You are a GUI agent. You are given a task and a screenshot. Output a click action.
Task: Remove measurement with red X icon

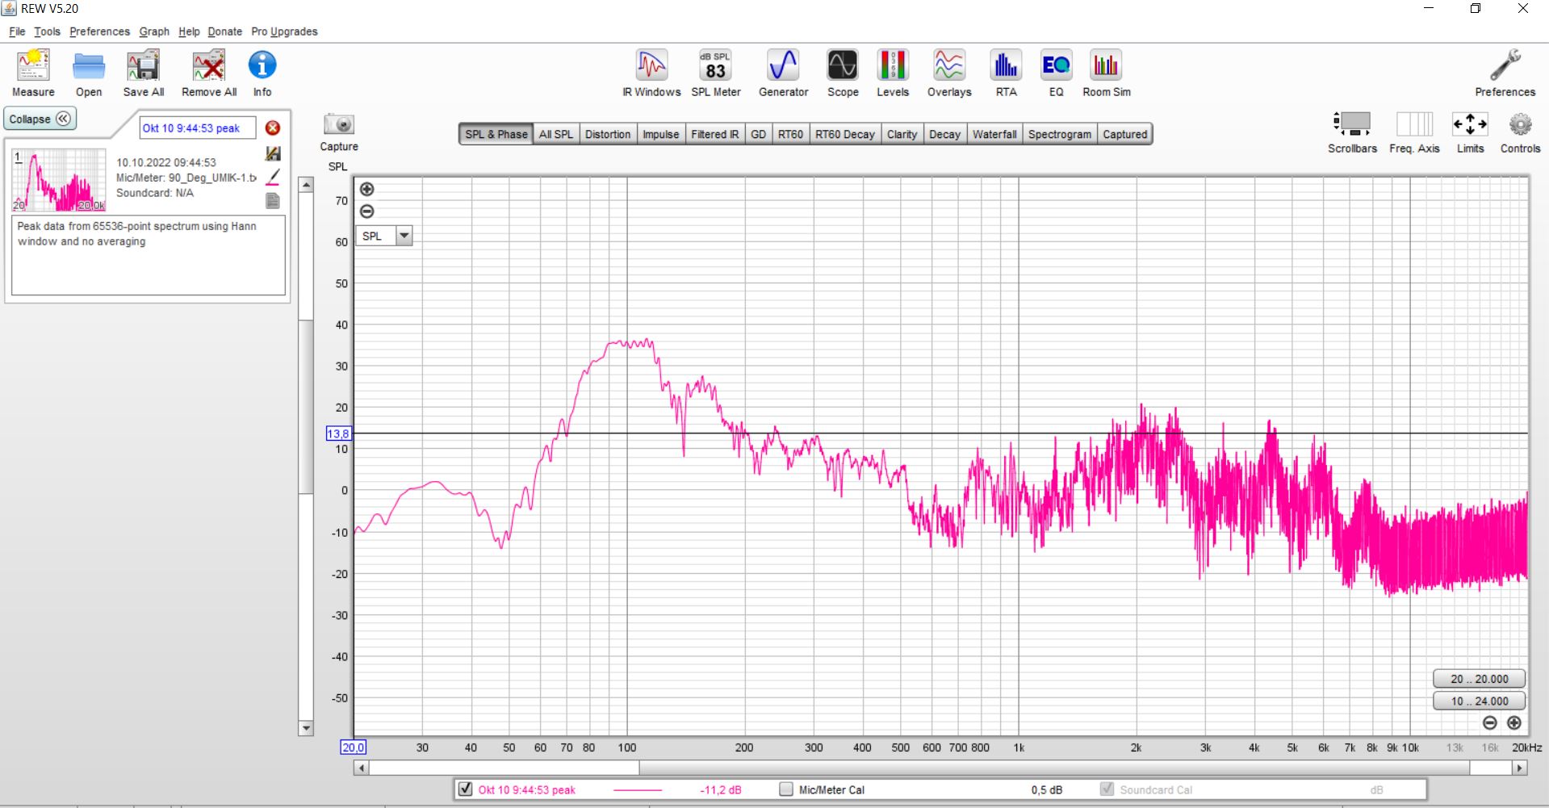tap(273, 128)
